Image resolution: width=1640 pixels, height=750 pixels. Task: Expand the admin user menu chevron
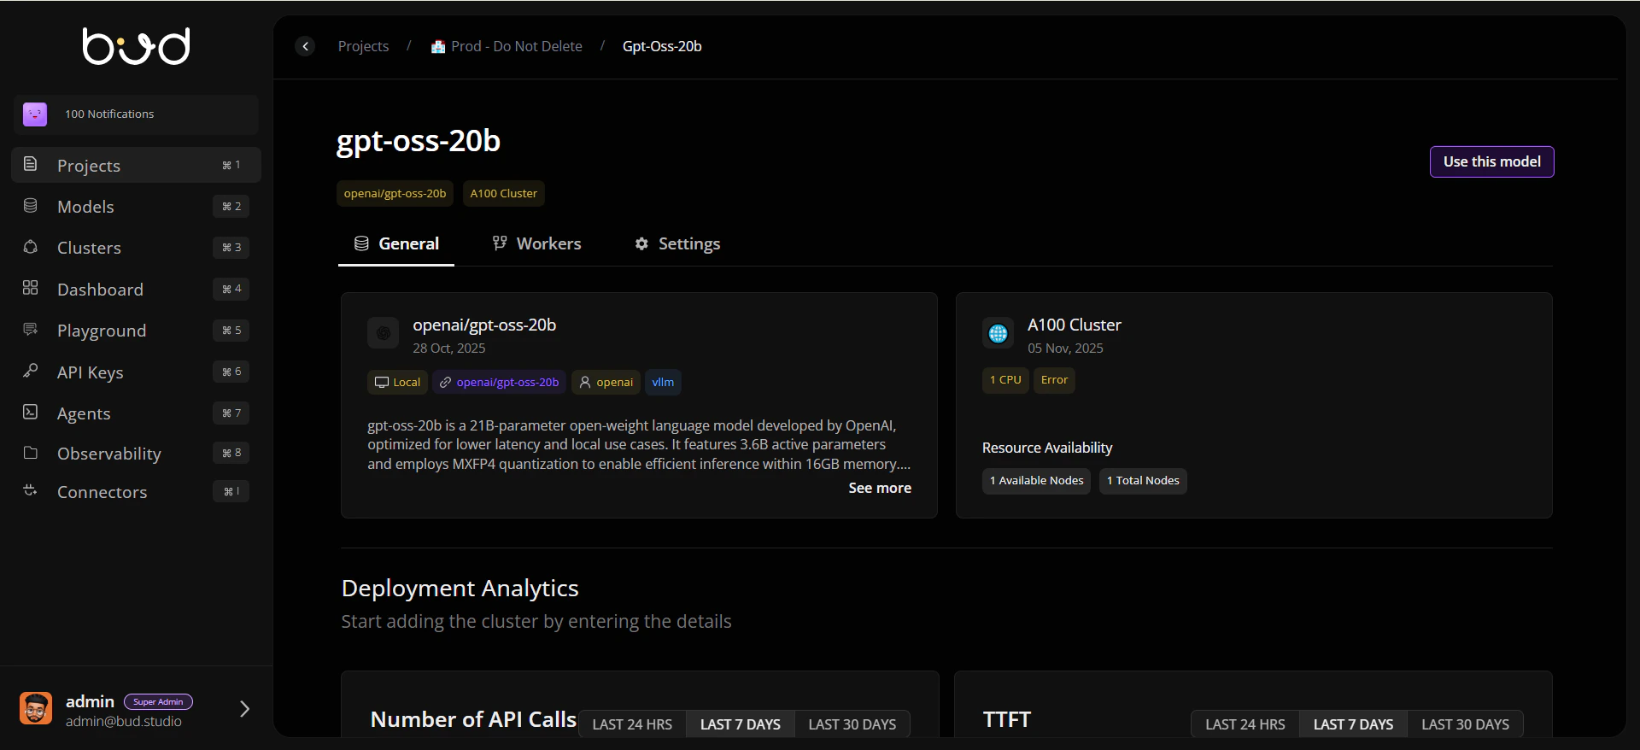pyautogui.click(x=245, y=709)
